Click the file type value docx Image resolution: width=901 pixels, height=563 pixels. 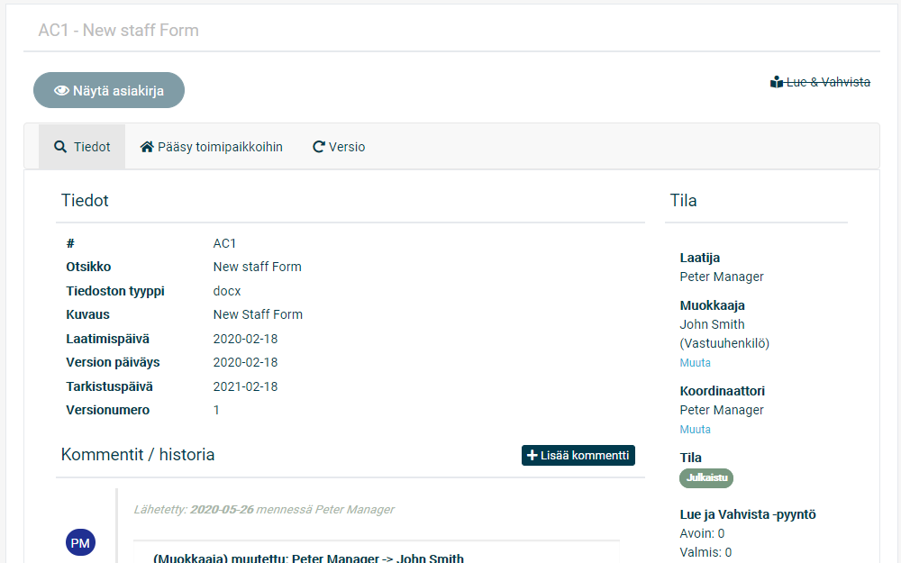click(x=227, y=291)
